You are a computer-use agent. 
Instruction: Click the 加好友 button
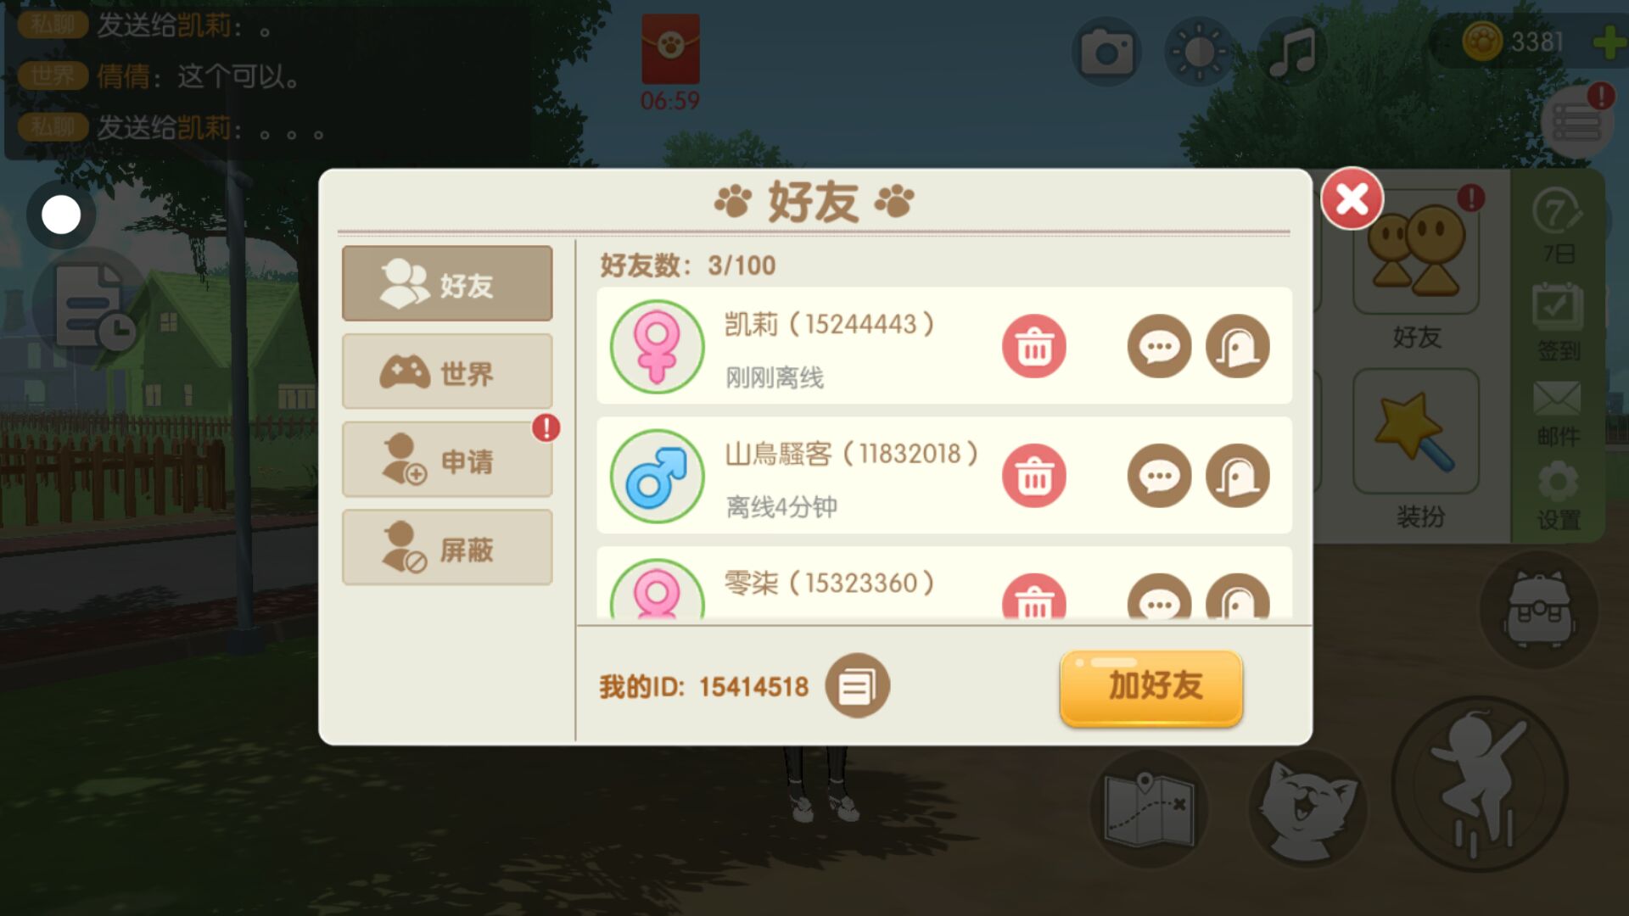pos(1151,687)
